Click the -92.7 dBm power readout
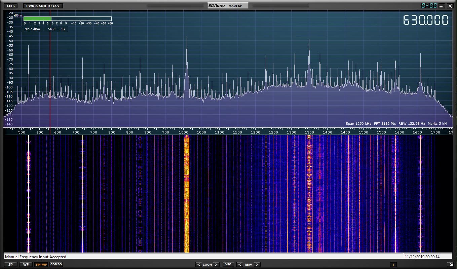457x269 pixels. click(x=32, y=29)
